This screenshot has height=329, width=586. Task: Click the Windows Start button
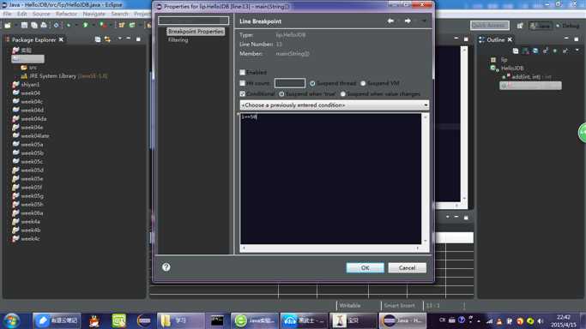(12, 320)
